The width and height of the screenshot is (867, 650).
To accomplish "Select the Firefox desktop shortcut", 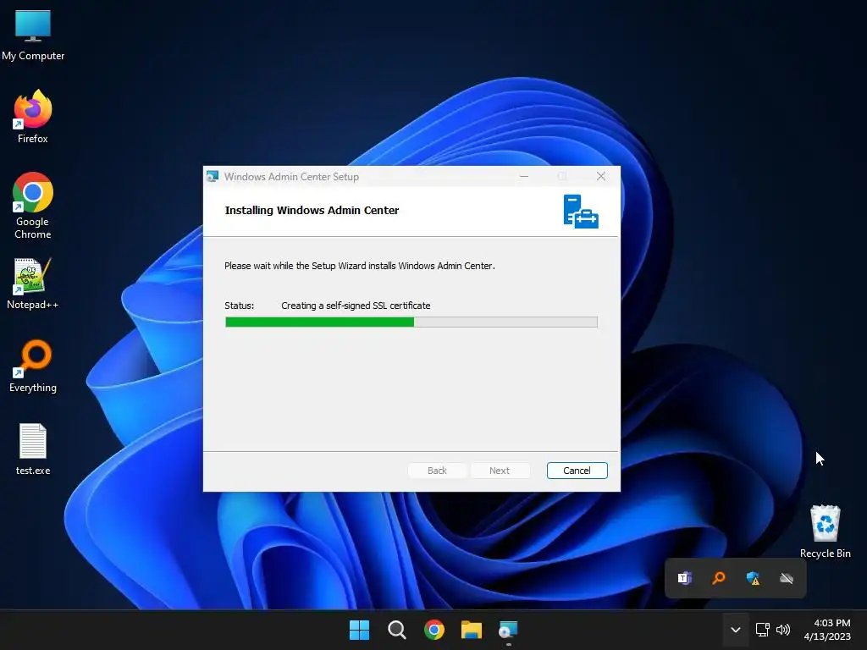I will point(33,117).
